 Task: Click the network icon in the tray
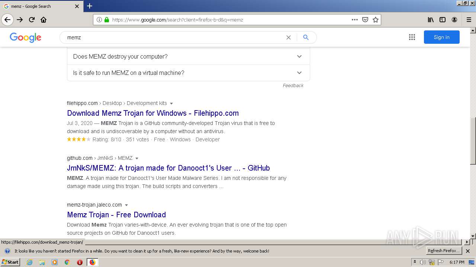[432, 262]
